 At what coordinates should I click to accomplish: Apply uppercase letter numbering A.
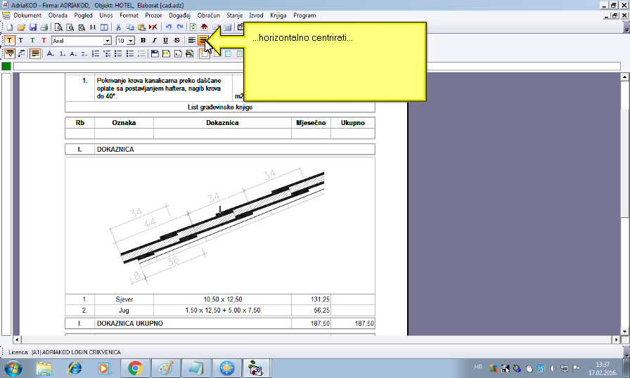[50, 53]
